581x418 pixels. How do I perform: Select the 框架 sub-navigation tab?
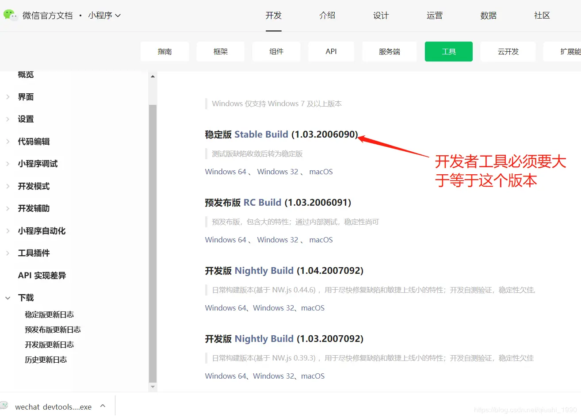(221, 51)
